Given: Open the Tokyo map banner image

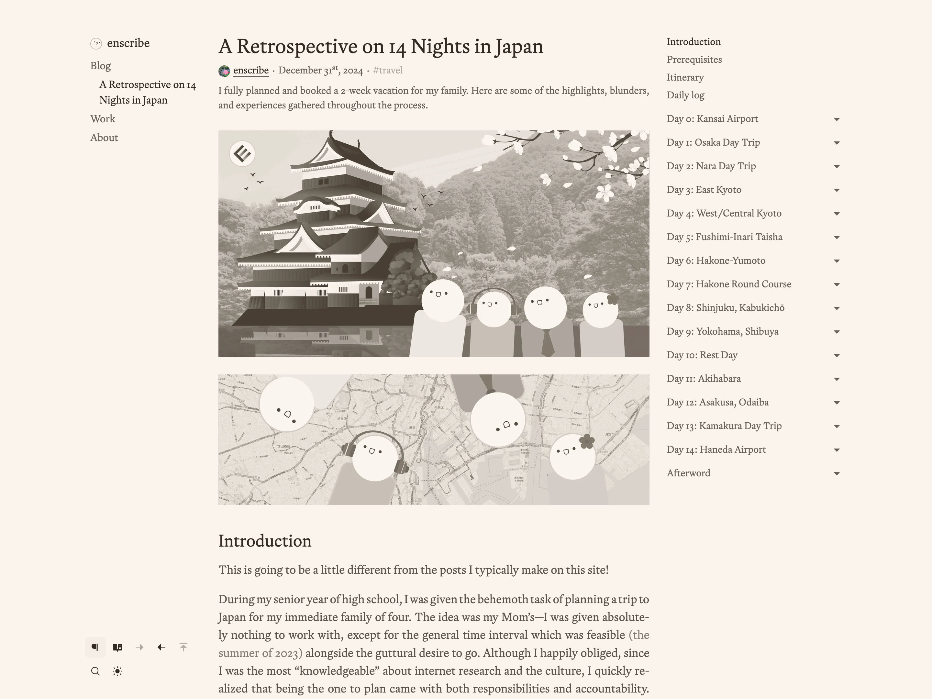Looking at the screenshot, I should pyautogui.click(x=434, y=439).
